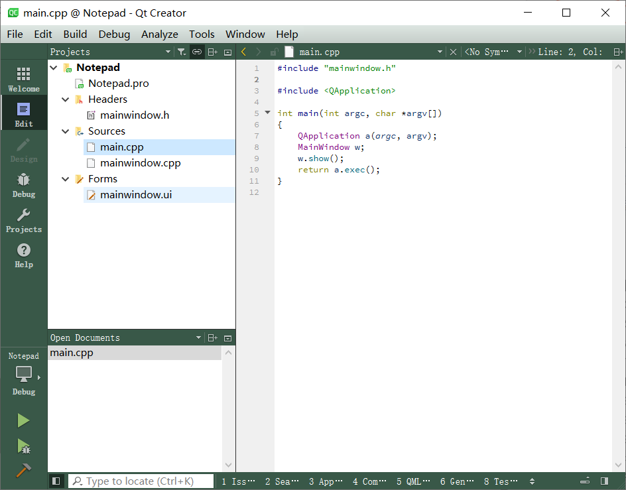Toggle the right sidebar visibility
Viewport: 626px width, 490px height.
tap(604, 481)
